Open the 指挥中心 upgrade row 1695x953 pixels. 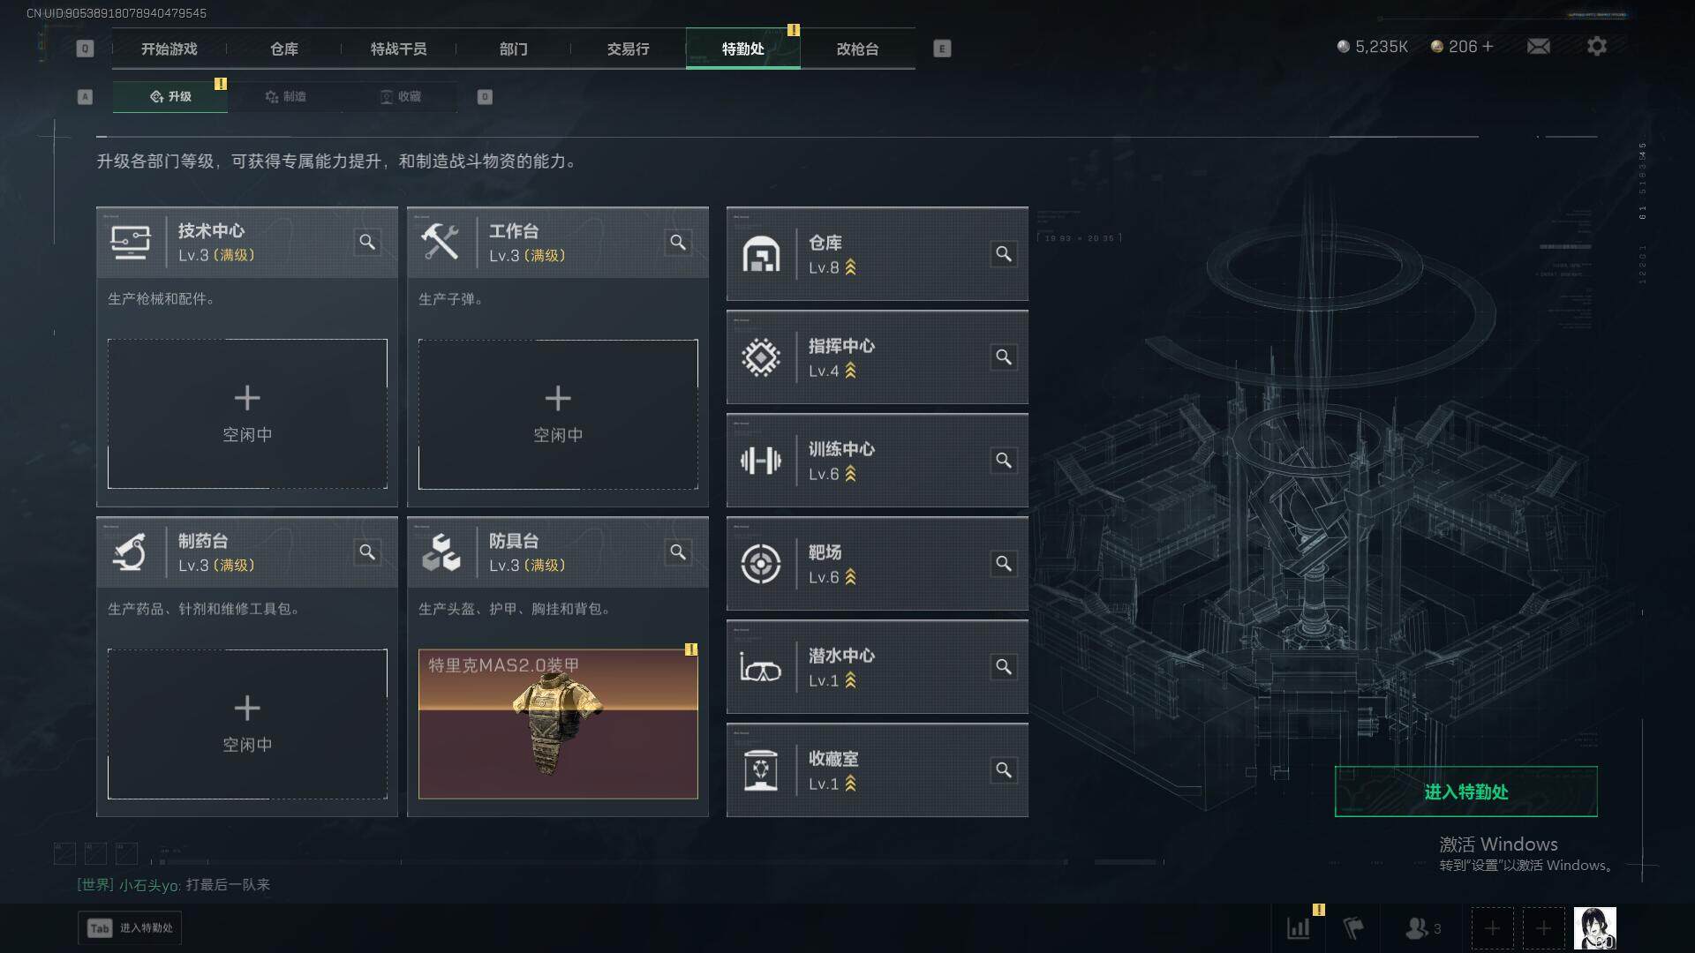coord(877,357)
